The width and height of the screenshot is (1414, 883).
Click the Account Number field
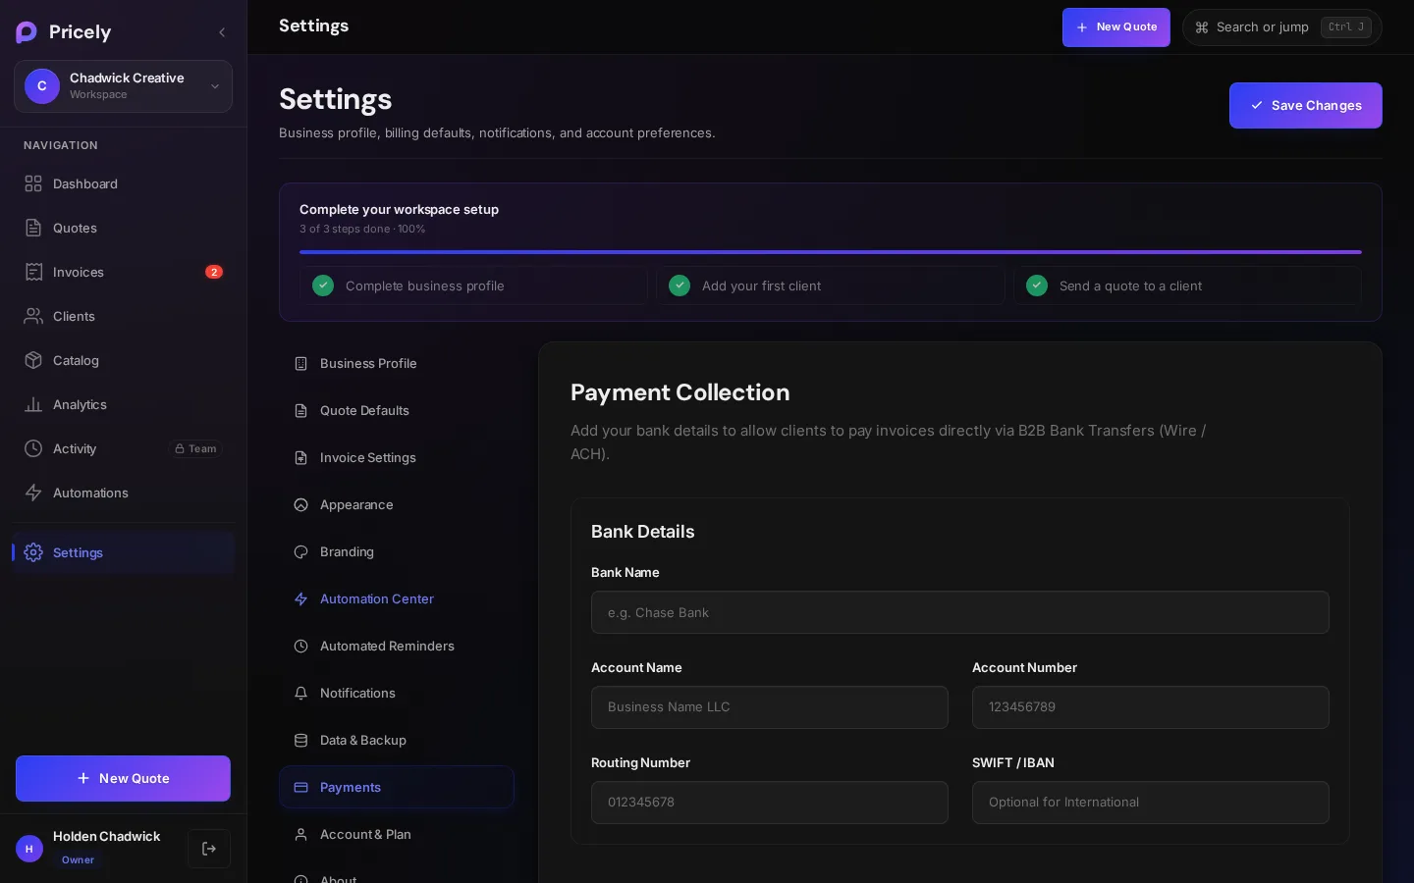tap(1151, 707)
